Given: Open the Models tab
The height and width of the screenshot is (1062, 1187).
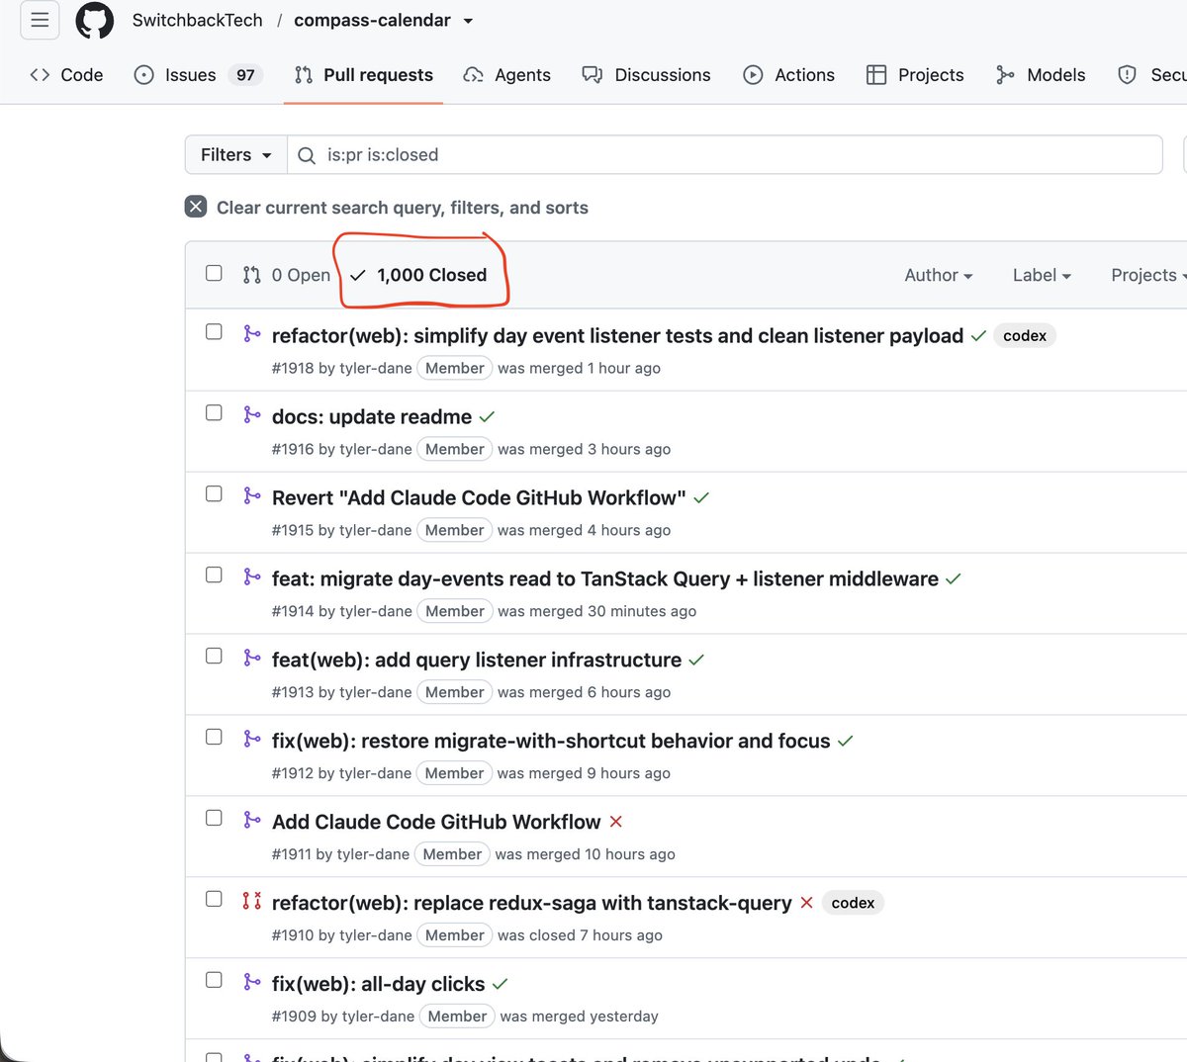Looking at the screenshot, I should coord(1041,75).
